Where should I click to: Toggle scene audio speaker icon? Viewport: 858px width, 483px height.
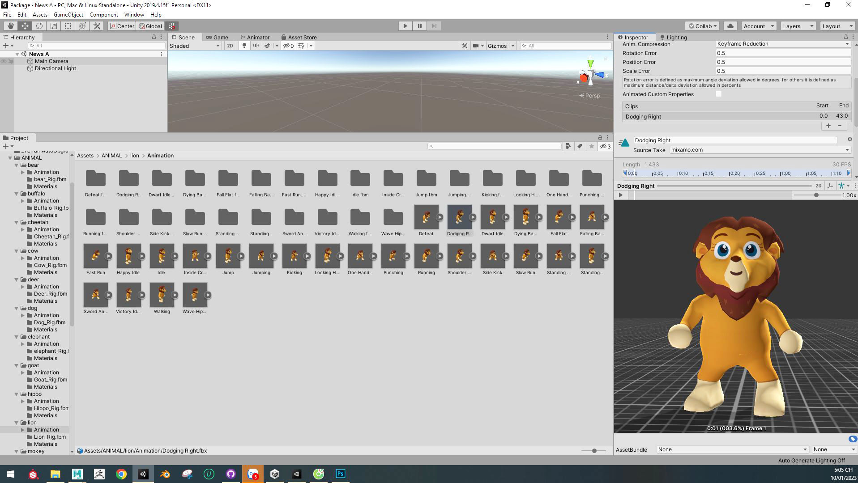coord(256,46)
